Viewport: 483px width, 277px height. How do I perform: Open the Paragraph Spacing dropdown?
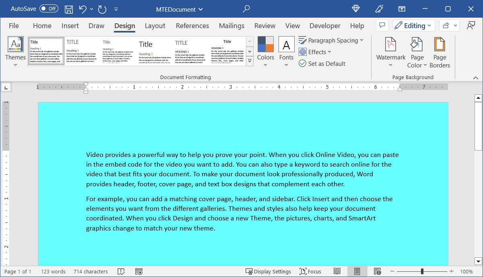click(x=331, y=40)
